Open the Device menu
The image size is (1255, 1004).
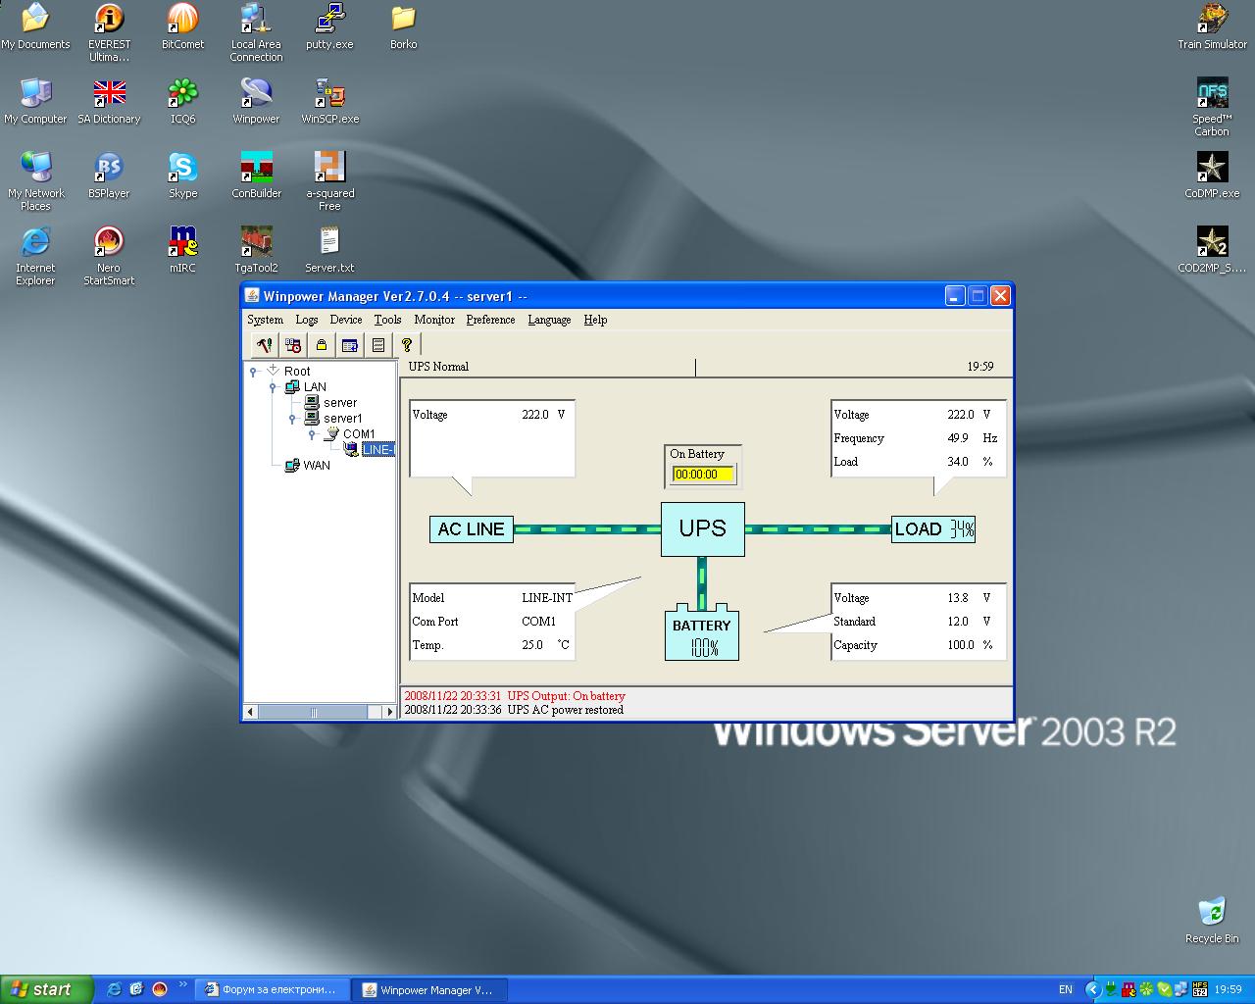click(x=346, y=320)
